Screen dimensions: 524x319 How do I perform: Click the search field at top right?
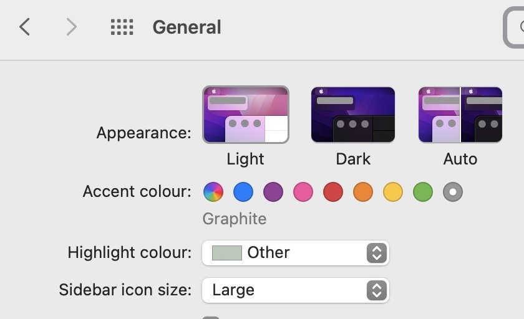(514, 27)
